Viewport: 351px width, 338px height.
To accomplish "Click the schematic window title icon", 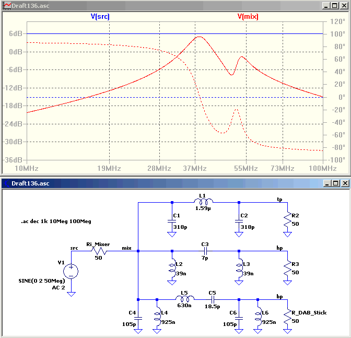I will tap(7, 183).
